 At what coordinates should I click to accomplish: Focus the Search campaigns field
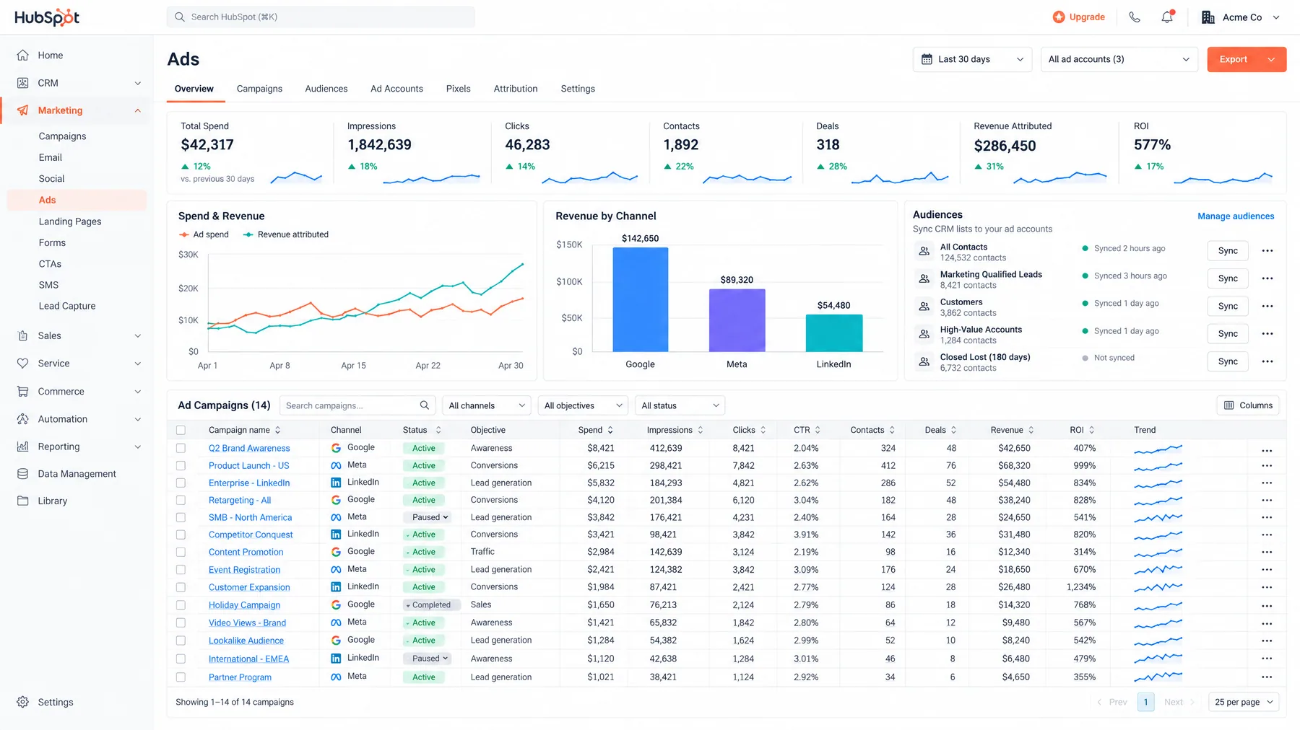[x=357, y=405]
